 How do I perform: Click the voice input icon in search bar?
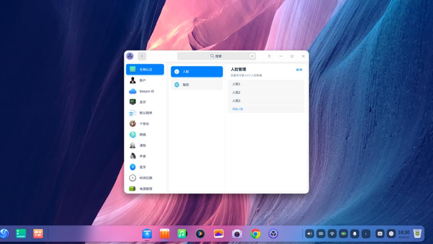(x=252, y=56)
